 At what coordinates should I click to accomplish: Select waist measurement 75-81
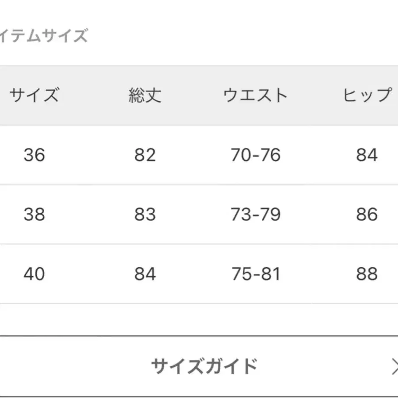click(256, 274)
